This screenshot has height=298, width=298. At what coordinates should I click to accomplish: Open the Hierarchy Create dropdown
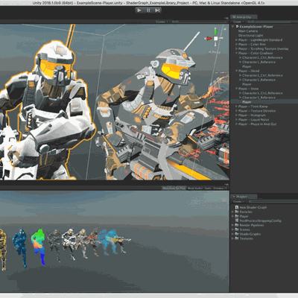click(x=238, y=22)
